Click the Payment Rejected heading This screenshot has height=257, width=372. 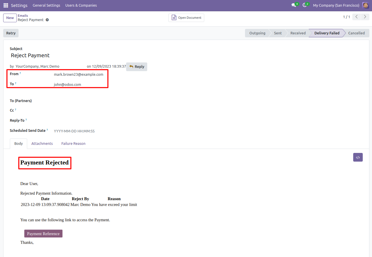pos(45,163)
